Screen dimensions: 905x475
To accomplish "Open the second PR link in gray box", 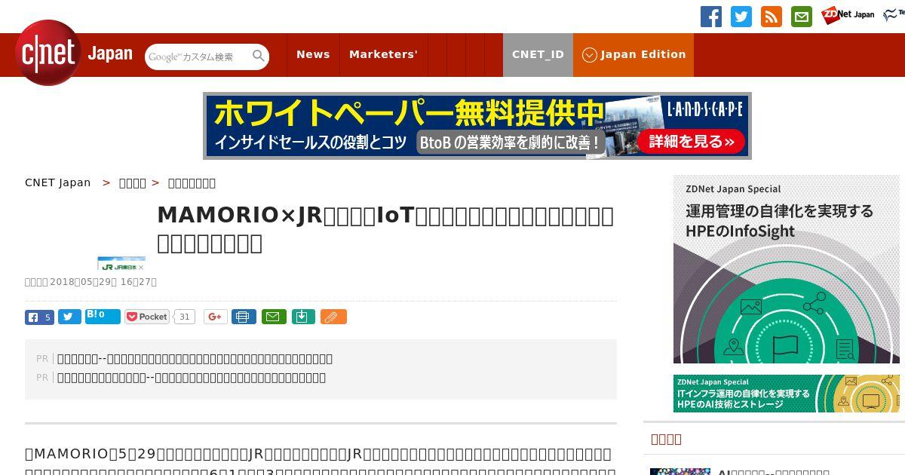I will [x=192, y=377].
